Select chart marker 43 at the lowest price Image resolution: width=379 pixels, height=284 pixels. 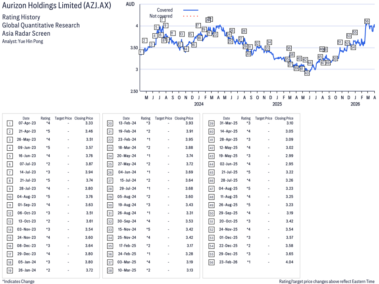pyautogui.click(x=307, y=73)
